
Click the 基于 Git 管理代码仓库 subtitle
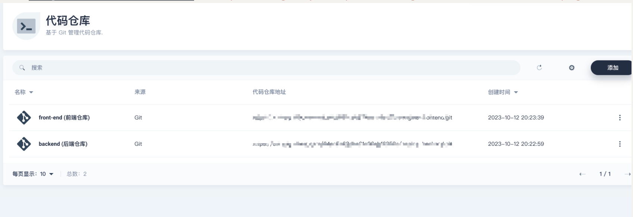(74, 32)
